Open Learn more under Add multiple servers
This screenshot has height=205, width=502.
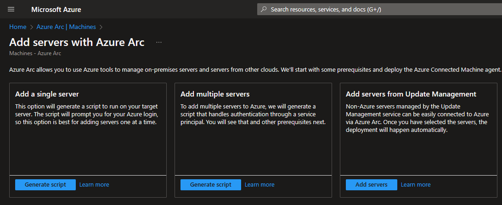tap(259, 185)
